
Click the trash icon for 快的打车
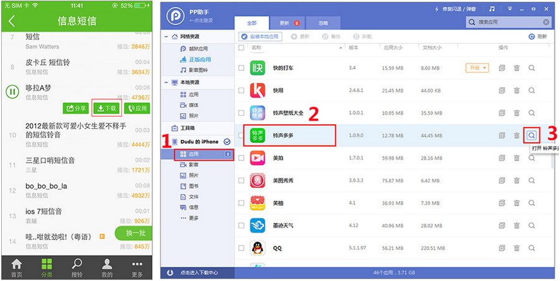pyautogui.click(x=516, y=68)
